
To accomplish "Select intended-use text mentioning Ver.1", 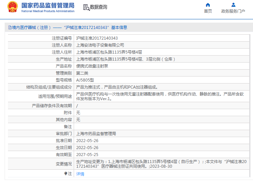I will [x=160, y=96].
